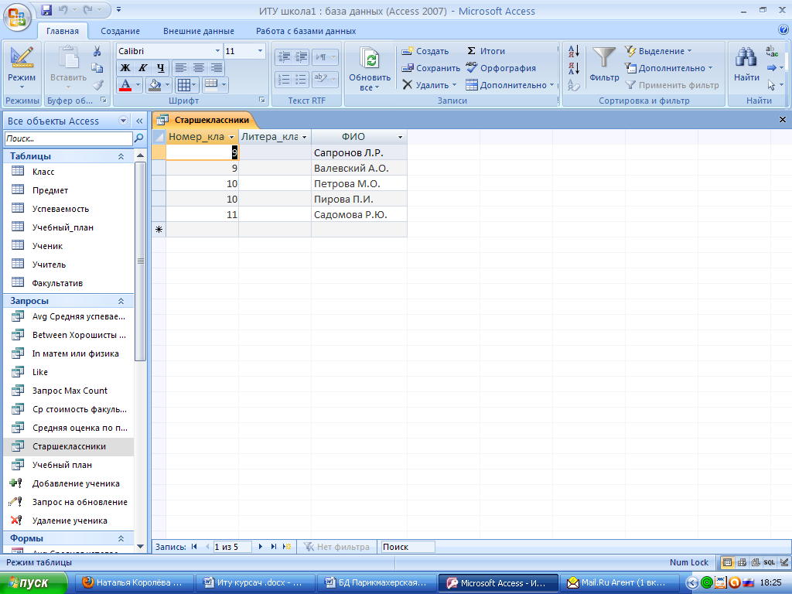Click navigation pane Поиск field
Viewport: 792px width, 594px height.
tap(68, 138)
